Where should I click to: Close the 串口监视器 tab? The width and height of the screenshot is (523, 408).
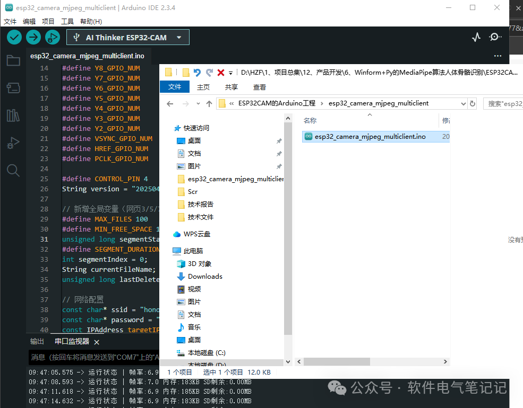97,342
